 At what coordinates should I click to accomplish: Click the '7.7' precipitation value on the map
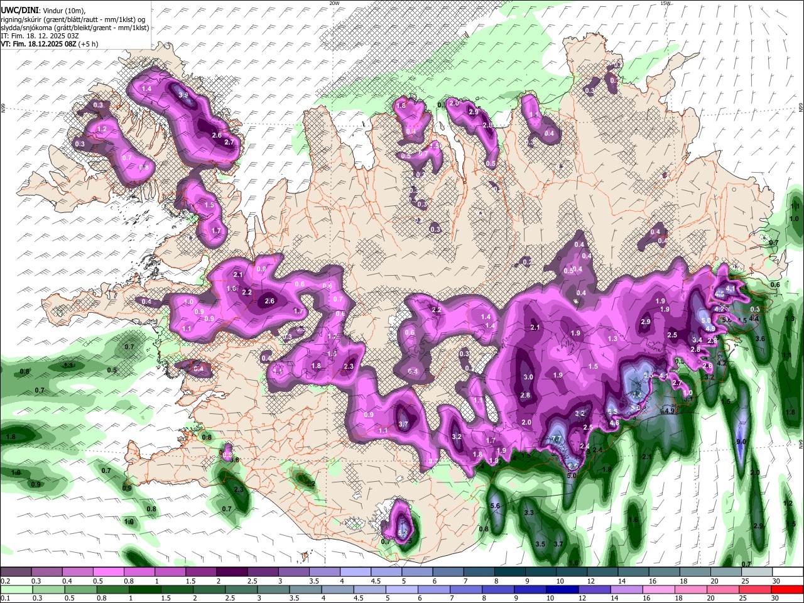click(556, 439)
